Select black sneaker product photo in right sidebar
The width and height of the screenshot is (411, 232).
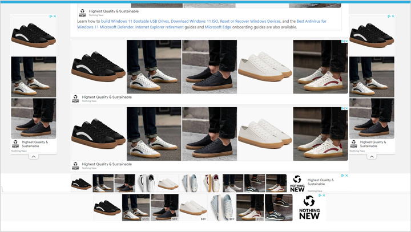(x=372, y=35)
